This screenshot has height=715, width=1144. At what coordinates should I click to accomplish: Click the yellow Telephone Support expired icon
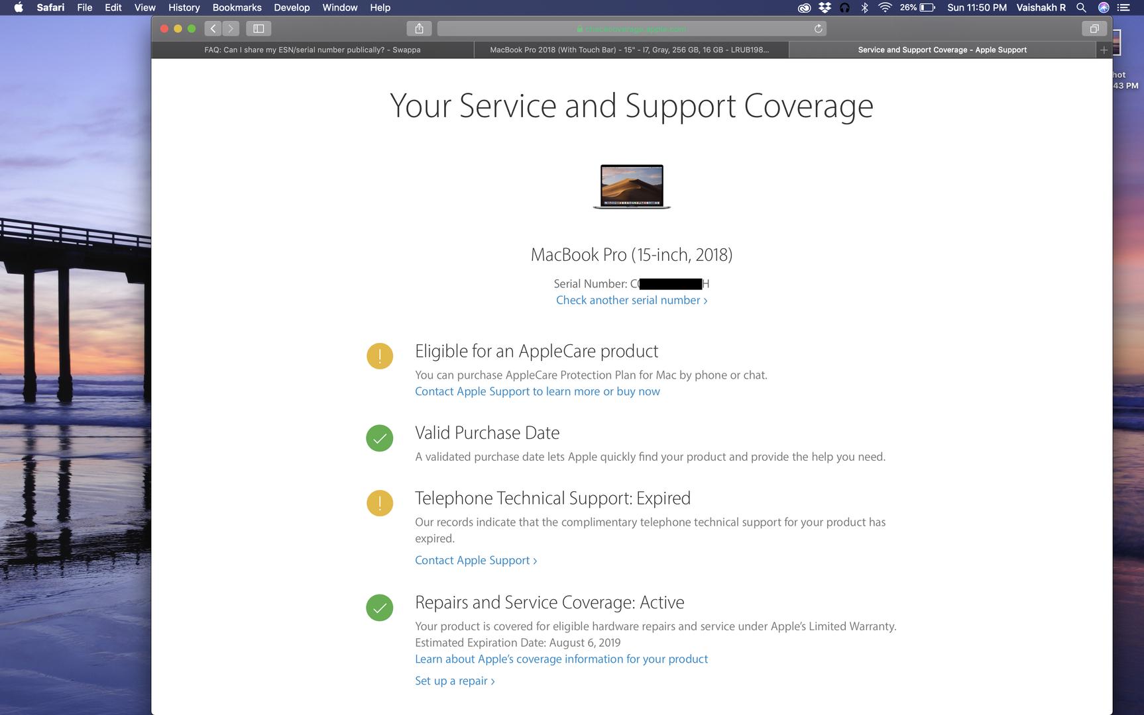pos(380,503)
